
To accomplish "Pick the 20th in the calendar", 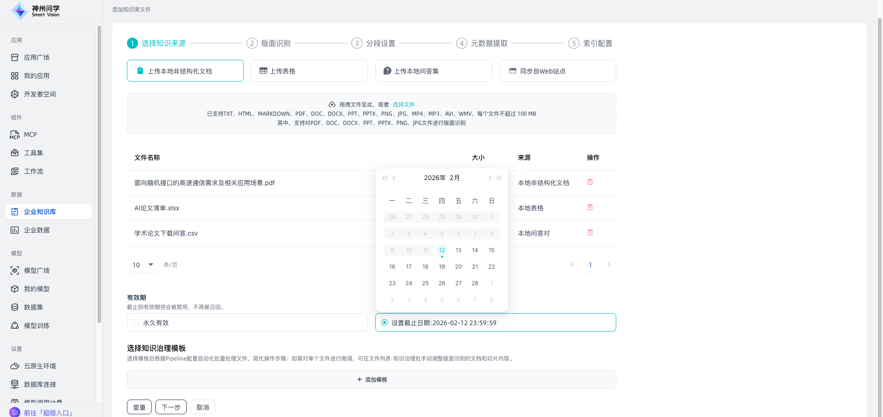I will 459,267.
